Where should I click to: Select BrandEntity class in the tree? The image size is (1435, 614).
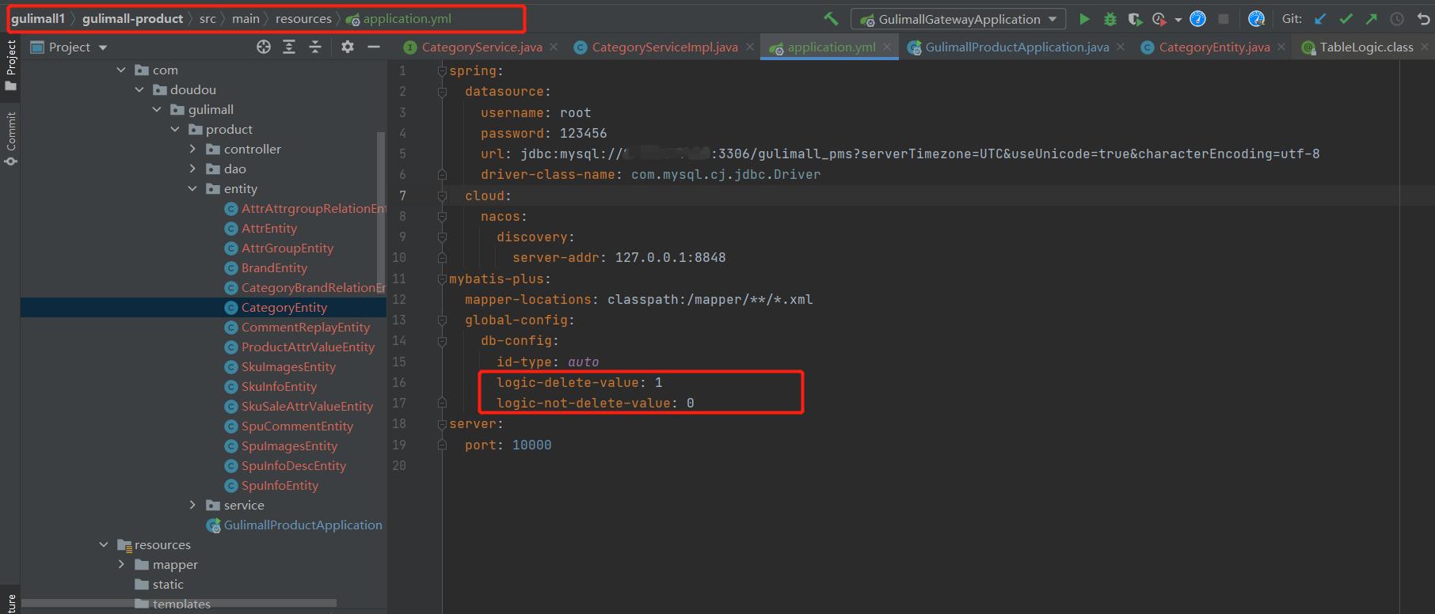[274, 268]
